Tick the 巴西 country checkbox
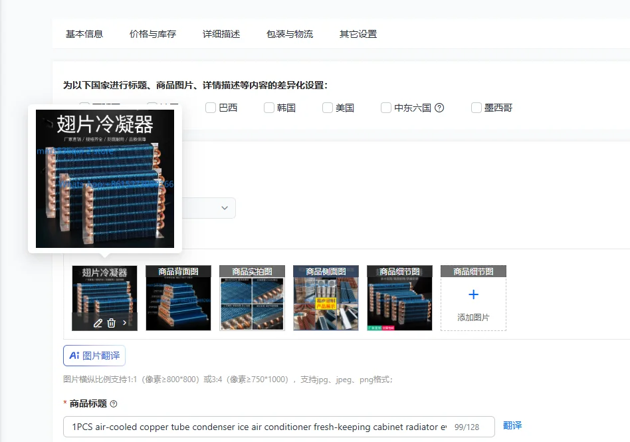Screen dimensions: 630x442 [x=211, y=108]
